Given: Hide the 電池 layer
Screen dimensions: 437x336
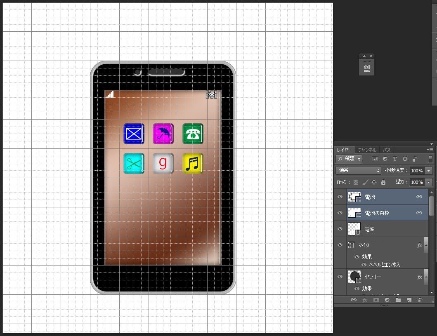Looking at the screenshot, I should [x=340, y=197].
